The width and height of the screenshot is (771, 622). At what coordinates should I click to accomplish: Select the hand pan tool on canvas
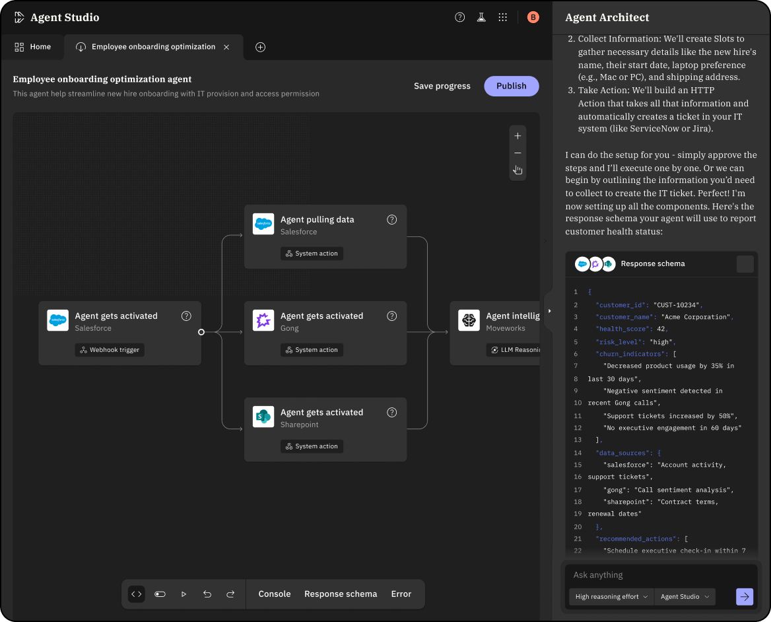pos(518,170)
